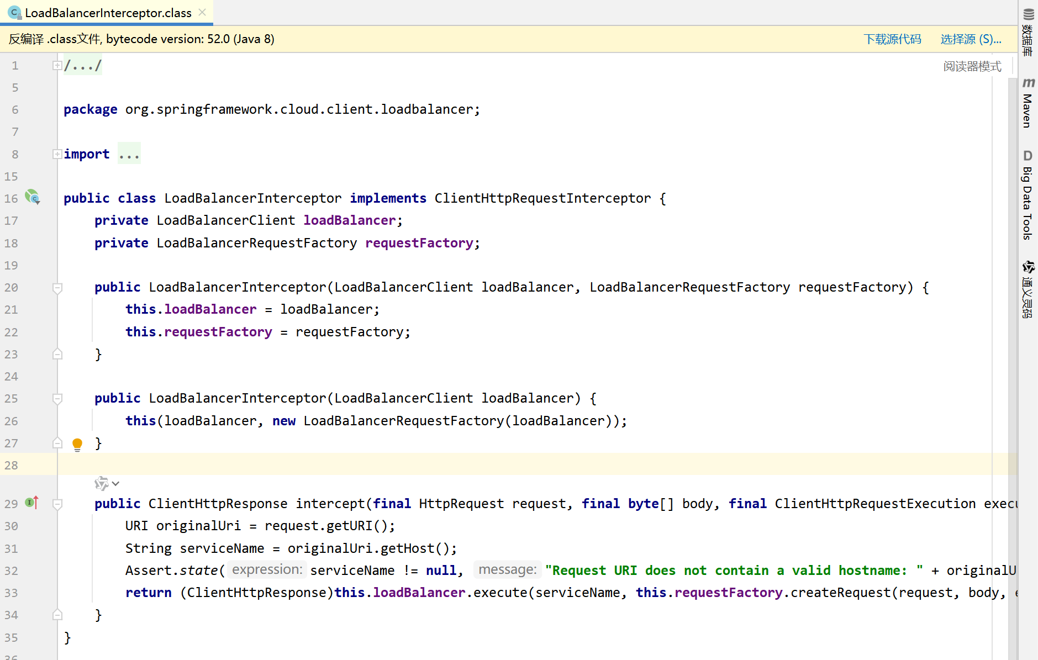
Task: Open the 通义灵码 sidebar panel
Action: [1028, 289]
